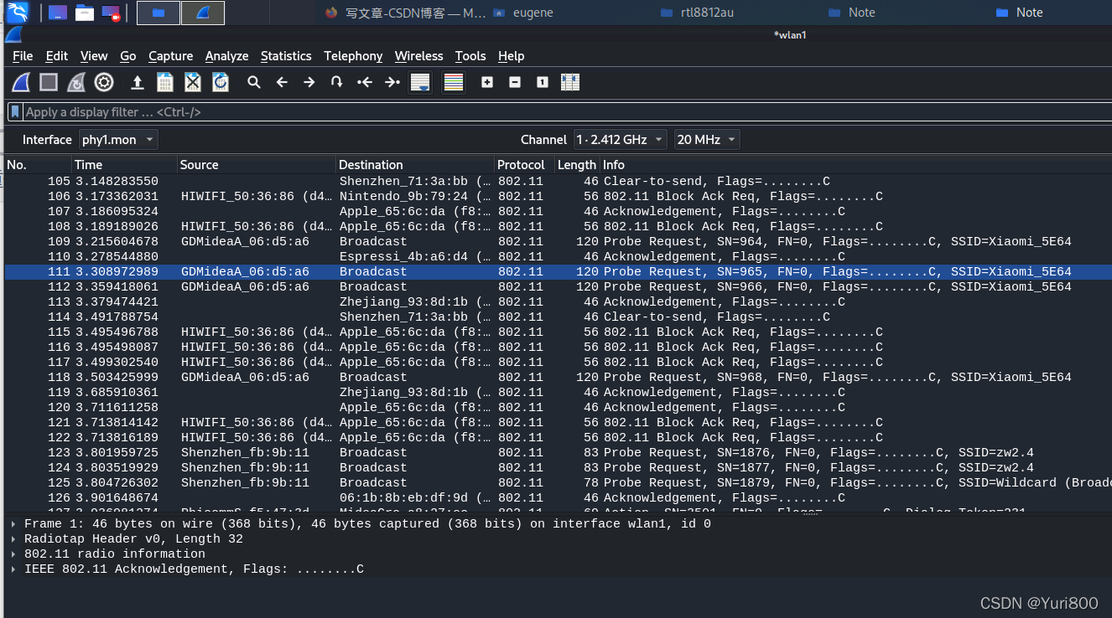Focus the display filter input field
This screenshot has width=1112, height=618.
tap(567, 111)
